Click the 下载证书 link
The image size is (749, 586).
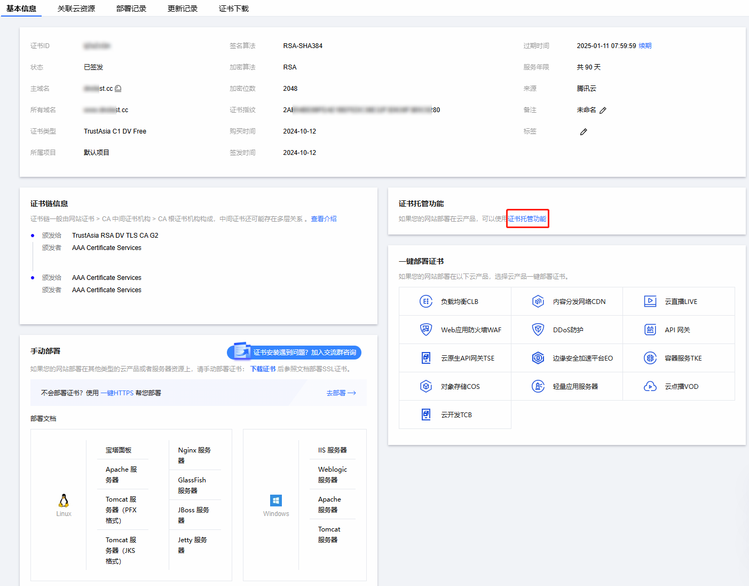(263, 369)
